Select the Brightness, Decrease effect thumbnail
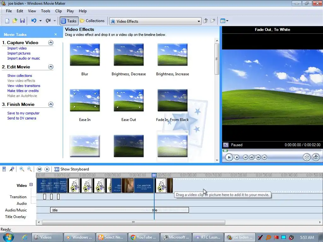 click(129, 55)
